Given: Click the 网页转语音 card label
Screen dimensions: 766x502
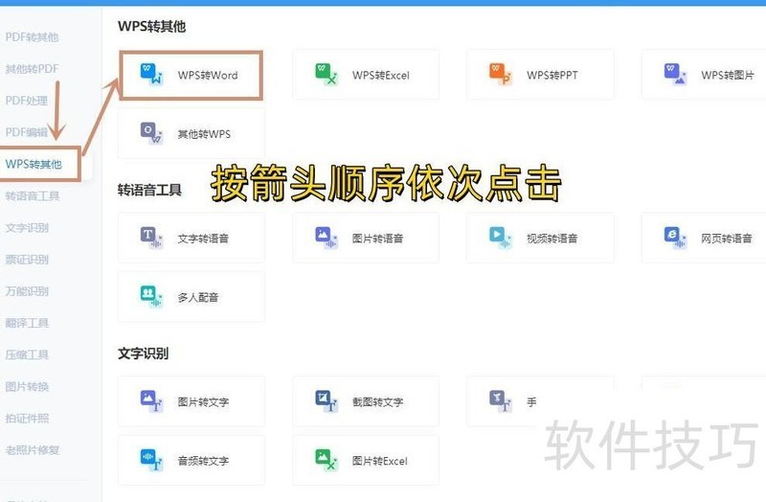Looking at the screenshot, I should click(727, 239).
